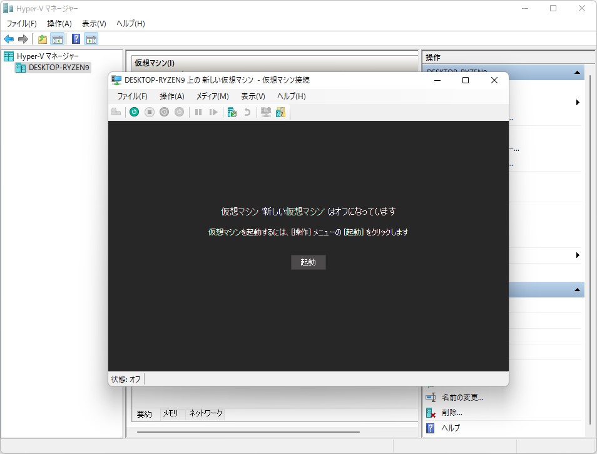This screenshot has height=454, width=597.
Task: Open ヘルプ(H) menu in Hyper-V Manager
Action: tap(131, 24)
